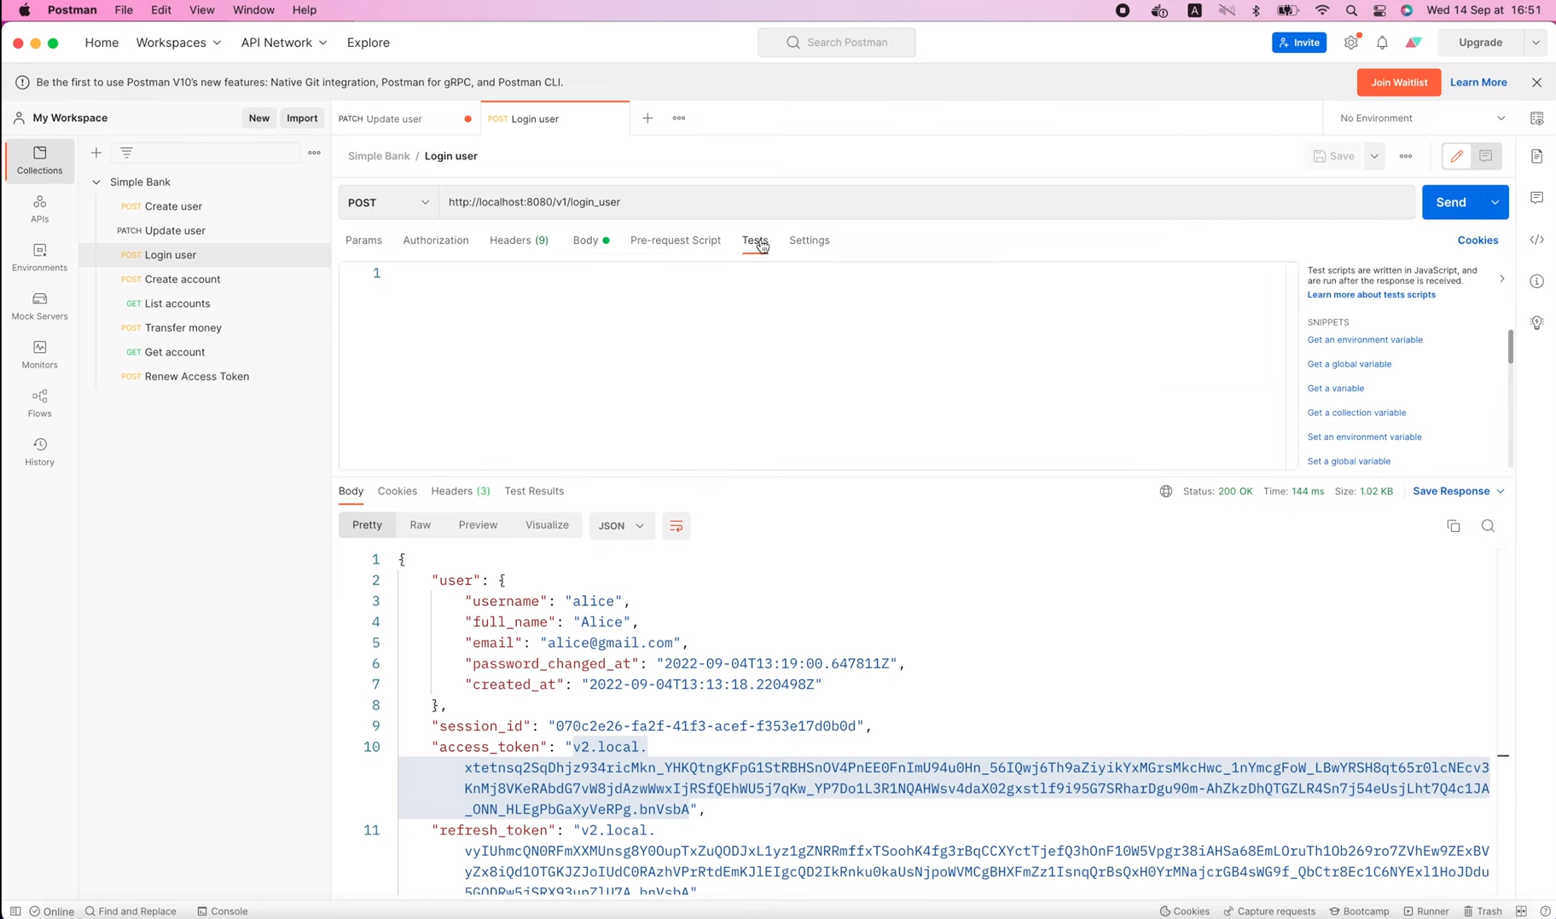Toggle sidebar visibility in status bar
The image size is (1556, 919).
click(x=15, y=911)
